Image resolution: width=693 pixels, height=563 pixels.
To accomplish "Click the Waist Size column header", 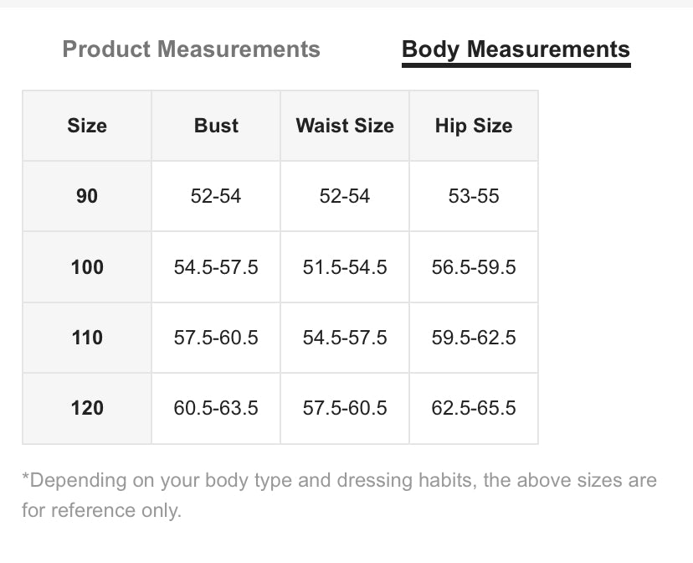I will (345, 126).
